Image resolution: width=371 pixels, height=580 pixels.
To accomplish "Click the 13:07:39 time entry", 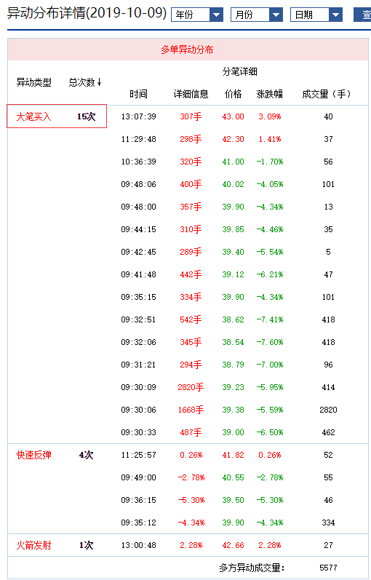I will (x=139, y=116).
